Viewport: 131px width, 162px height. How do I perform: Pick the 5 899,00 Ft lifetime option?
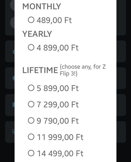(53, 88)
